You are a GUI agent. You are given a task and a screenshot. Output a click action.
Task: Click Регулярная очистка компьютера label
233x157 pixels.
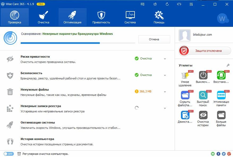point(45,154)
